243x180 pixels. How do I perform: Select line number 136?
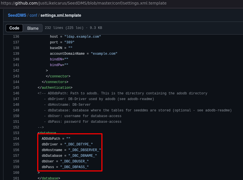[x=16, y=37]
